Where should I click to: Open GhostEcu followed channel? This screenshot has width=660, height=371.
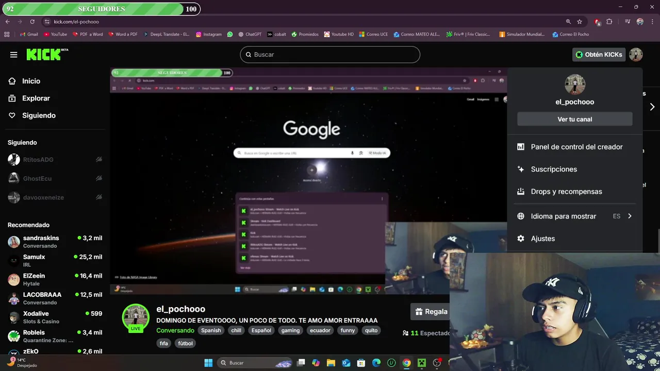click(55, 178)
